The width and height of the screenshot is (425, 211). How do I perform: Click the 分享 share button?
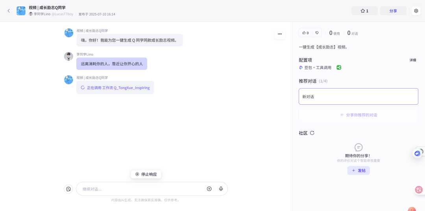(x=393, y=11)
